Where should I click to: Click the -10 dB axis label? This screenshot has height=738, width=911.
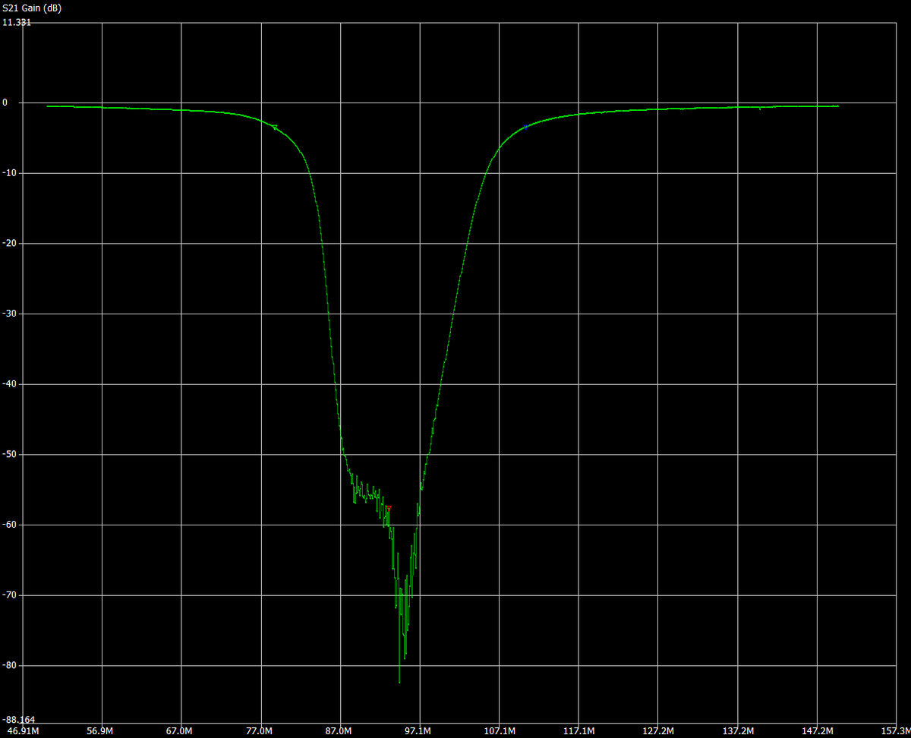point(9,173)
